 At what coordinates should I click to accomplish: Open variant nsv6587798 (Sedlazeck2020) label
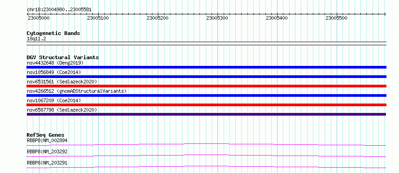pos(62,110)
